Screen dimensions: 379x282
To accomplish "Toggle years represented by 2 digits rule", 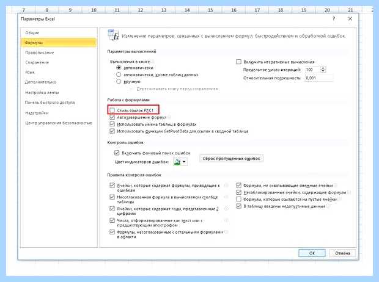I will [112, 209].
